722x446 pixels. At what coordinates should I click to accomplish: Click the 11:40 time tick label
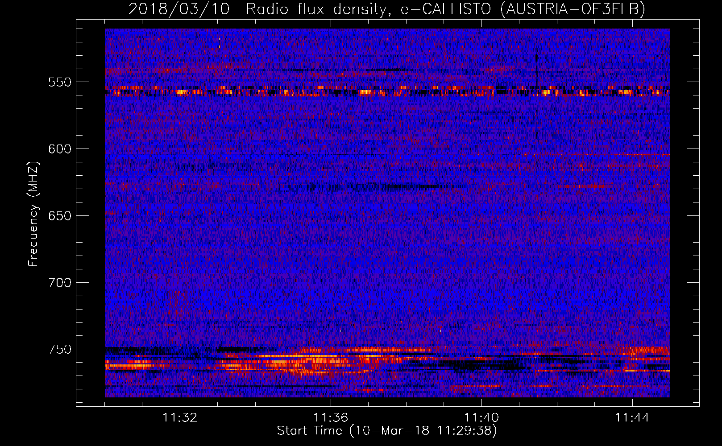tap(481, 418)
